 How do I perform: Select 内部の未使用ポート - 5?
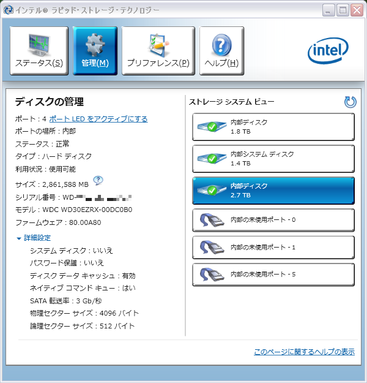pyautogui.click(x=273, y=275)
